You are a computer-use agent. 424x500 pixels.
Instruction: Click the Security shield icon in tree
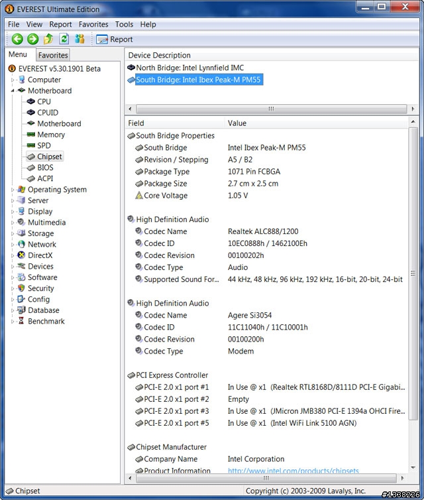(x=21, y=288)
